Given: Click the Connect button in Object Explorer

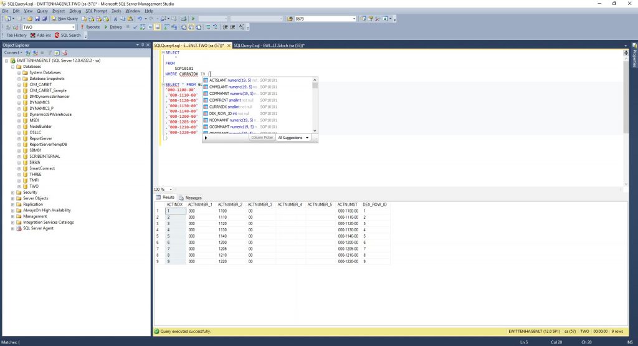Looking at the screenshot, I should click(12, 52).
